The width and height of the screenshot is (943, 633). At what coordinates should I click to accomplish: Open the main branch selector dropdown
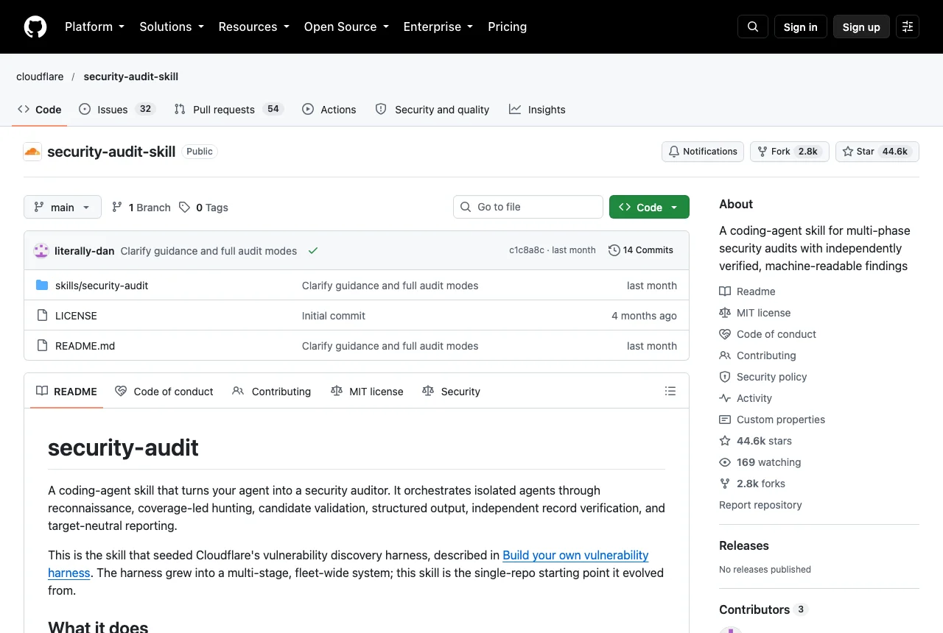(63, 208)
